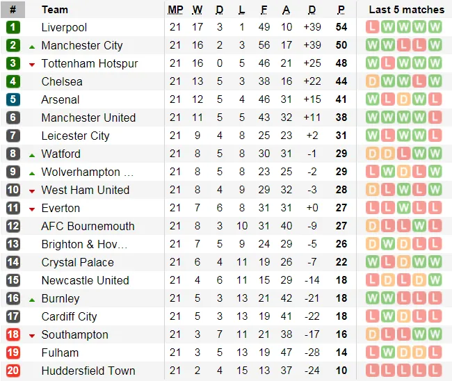The width and height of the screenshot is (452, 381).
Task: Click Liverpool's 54 points value
Action: coord(341,27)
